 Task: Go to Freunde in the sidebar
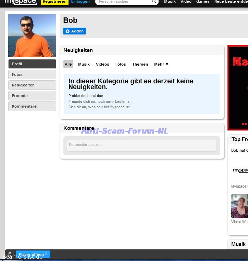[x=32, y=96]
